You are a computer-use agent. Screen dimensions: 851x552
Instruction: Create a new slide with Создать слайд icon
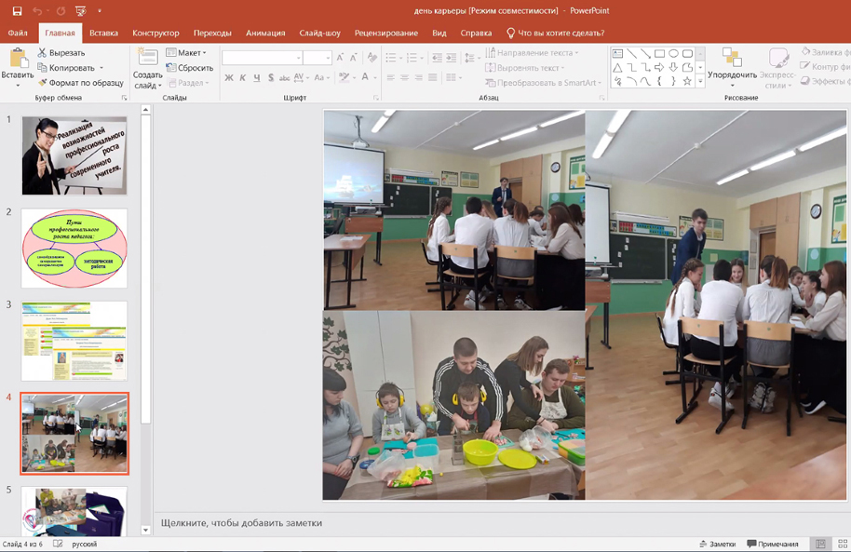pyautogui.click(x=147, y=60)
